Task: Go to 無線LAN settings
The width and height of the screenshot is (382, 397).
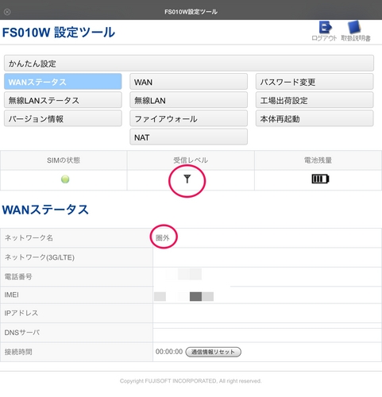Action: 188,100
